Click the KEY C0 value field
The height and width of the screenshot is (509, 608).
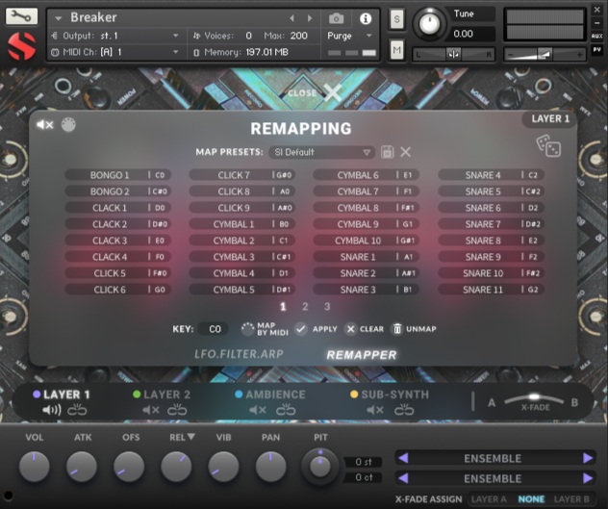click(x=213, y=329)
